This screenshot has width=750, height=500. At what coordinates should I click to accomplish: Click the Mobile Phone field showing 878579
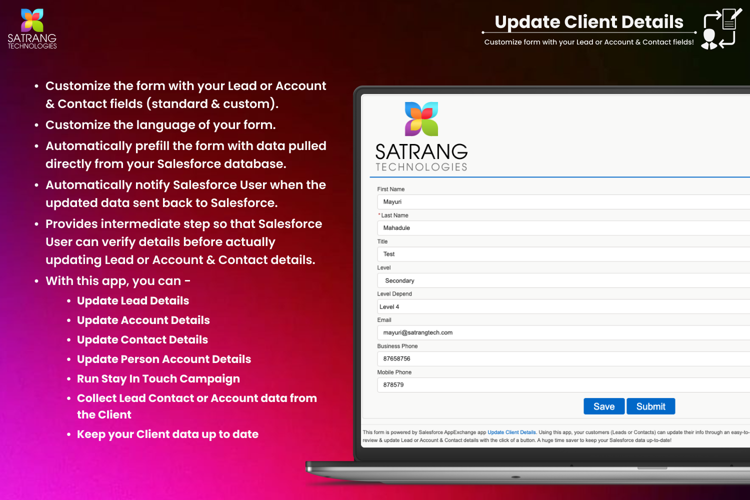563,385
